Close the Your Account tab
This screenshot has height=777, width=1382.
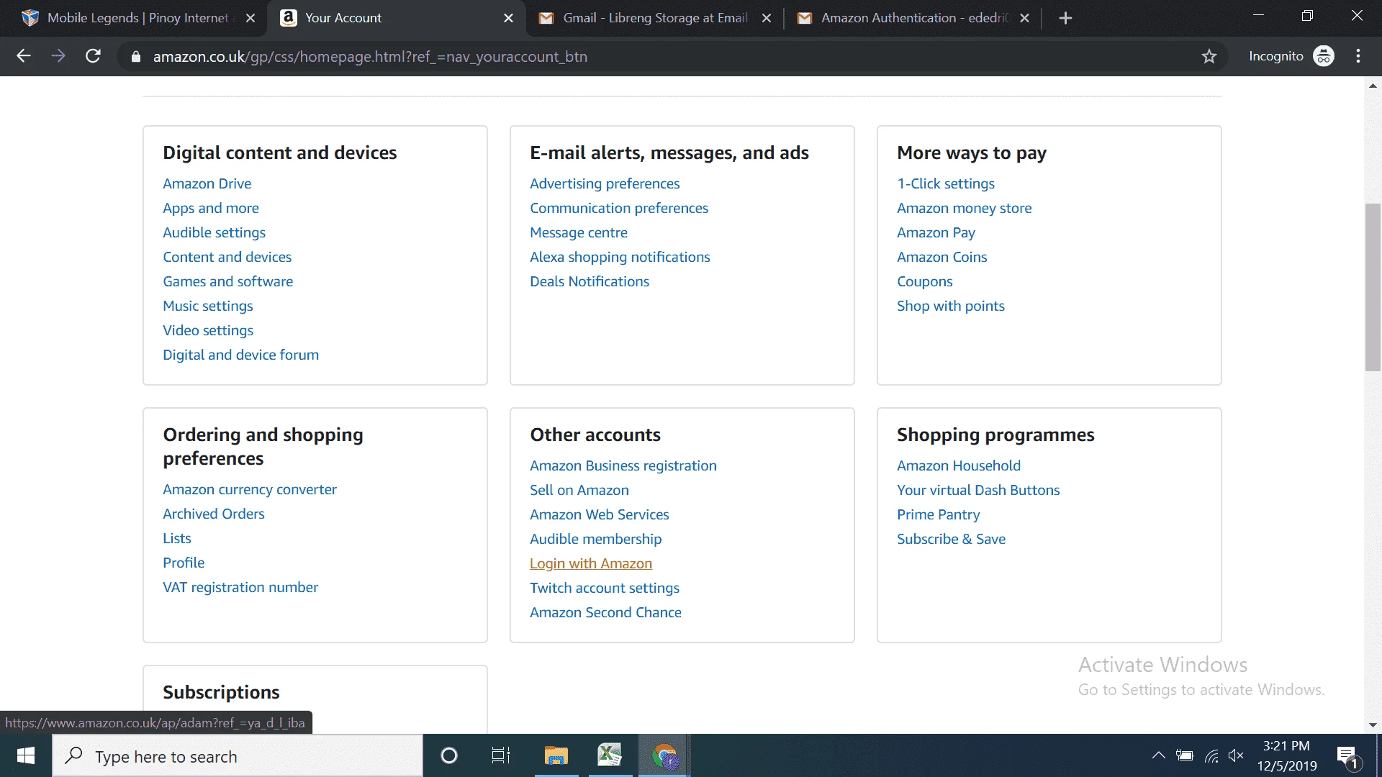click(509, 18)
